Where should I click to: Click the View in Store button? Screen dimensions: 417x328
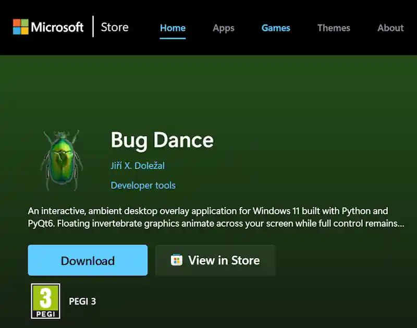pyautogui.click(x=215, y=260)
